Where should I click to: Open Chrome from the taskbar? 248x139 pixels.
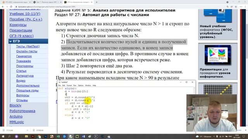click(x=39, y=136)
